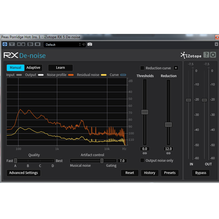Screen dimensions: 219x219
Task: Click the Quality slider handle
Action: 16,161
